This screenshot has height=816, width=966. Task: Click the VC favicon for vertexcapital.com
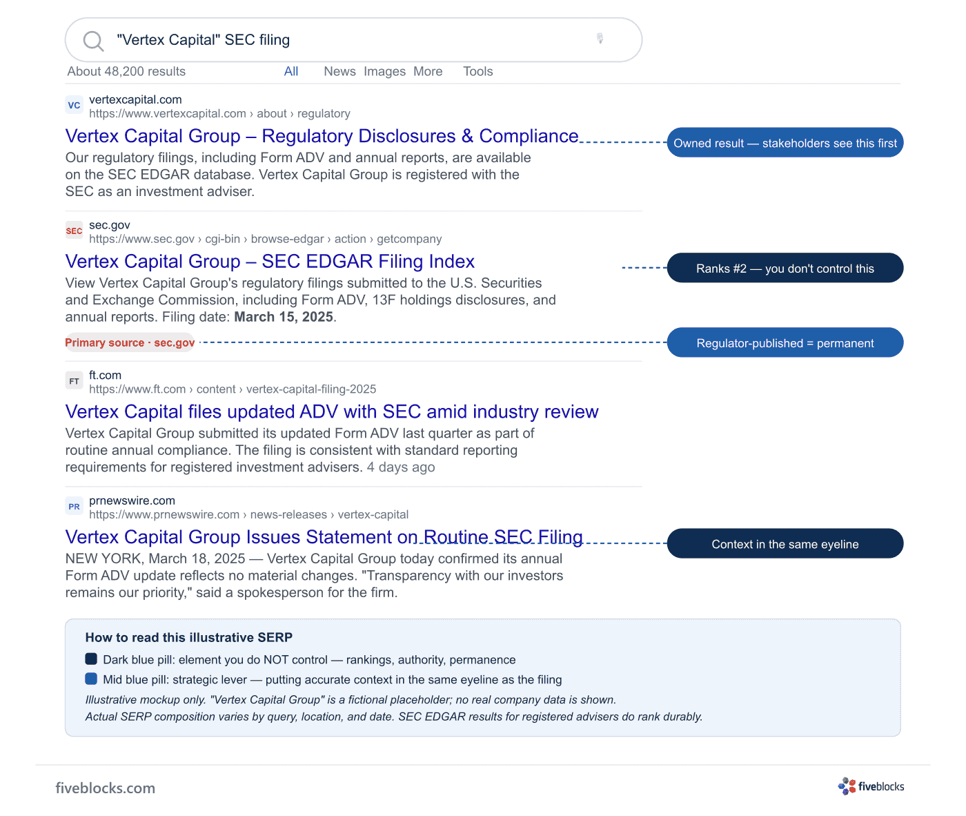point(74,105)
